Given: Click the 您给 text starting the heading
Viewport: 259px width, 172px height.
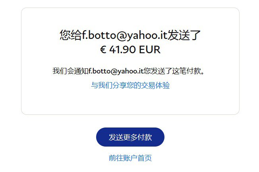Looking at the screenshot, I should click(x=71, y=35).
